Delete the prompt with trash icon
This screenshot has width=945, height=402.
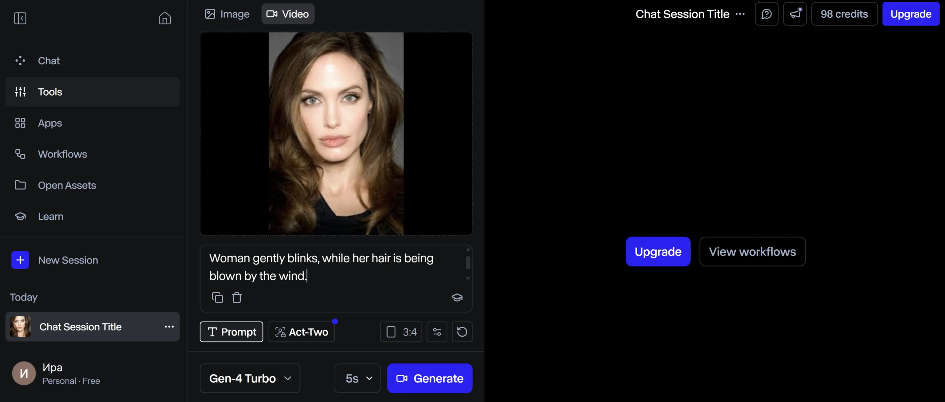tap(237, 297)
